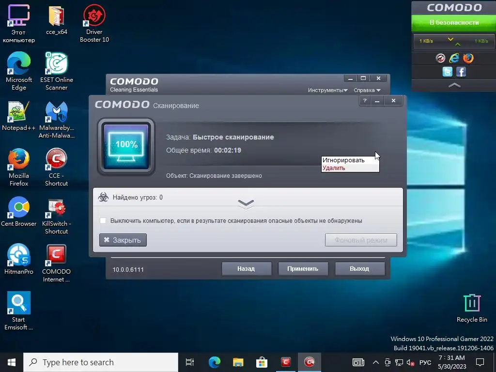The image size is (496, 372).
Task: Open Twitter icon in COMODO widget
Action: pos(447,72)
